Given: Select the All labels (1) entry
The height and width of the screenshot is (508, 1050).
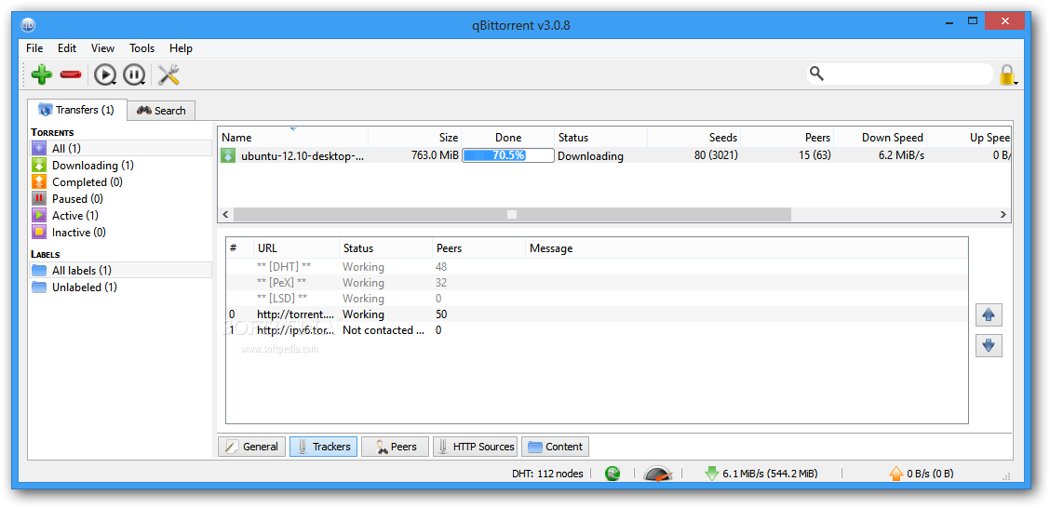Looking at the screenshot, I should 120,271.
